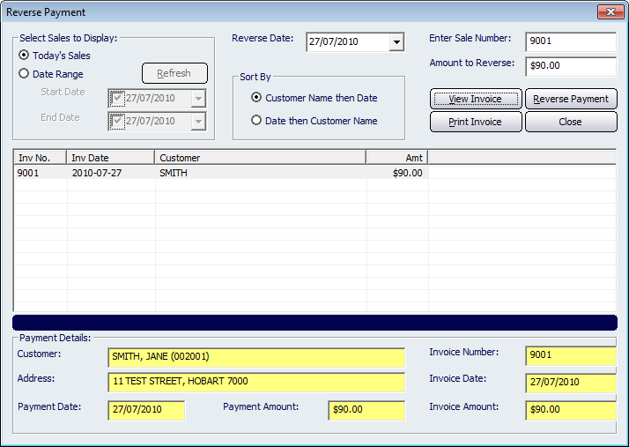Sort by the Amt column header
This screenshot has width=629, height=447.
[397, 158]
